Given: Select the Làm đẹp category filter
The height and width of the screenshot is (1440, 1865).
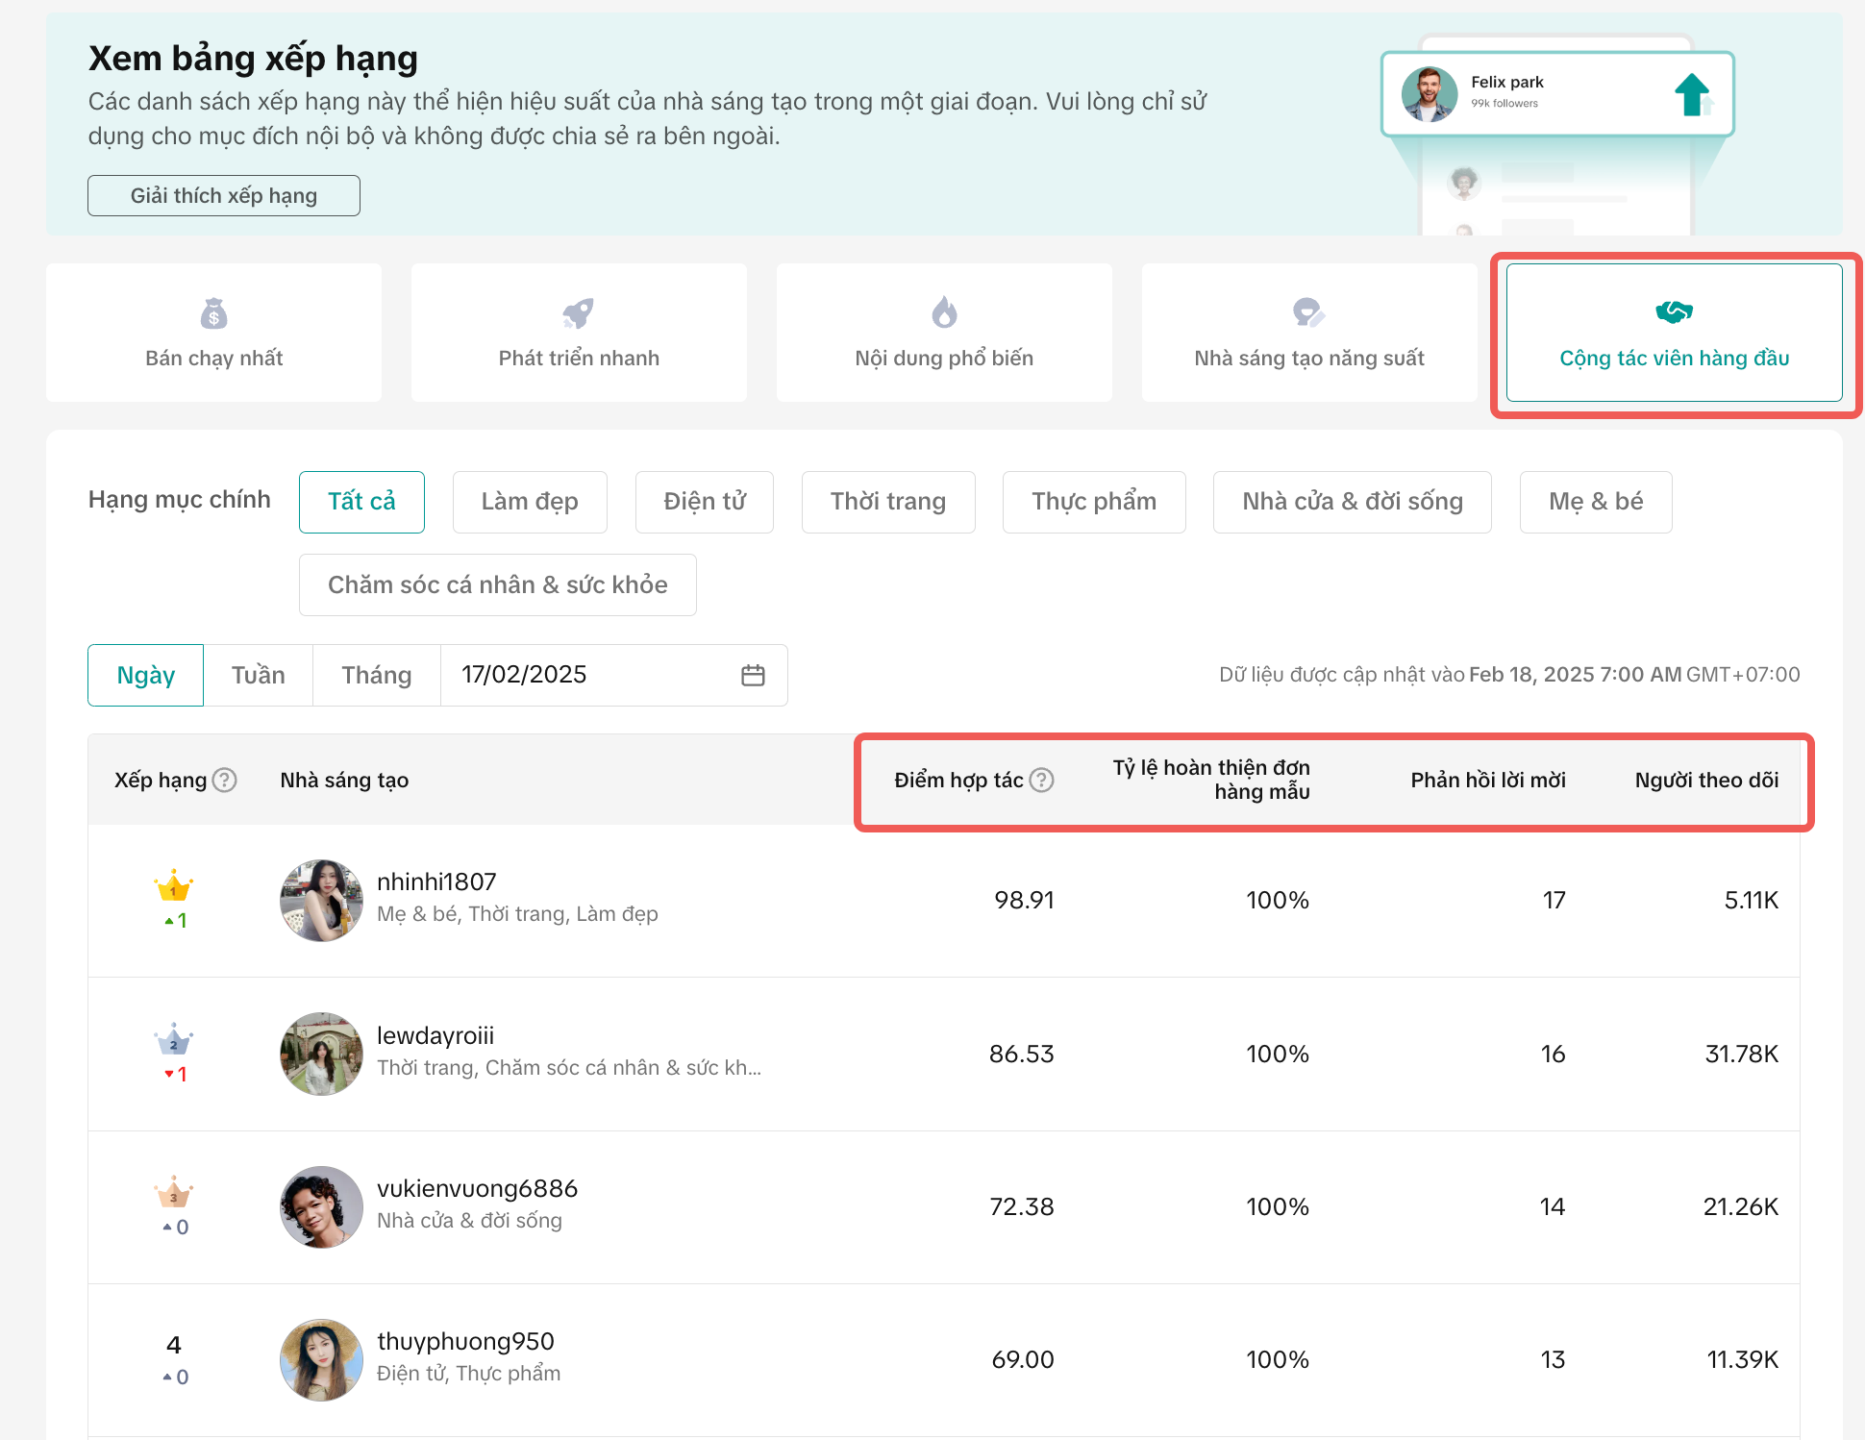Looking at the screenshot, I should (530, 502).
